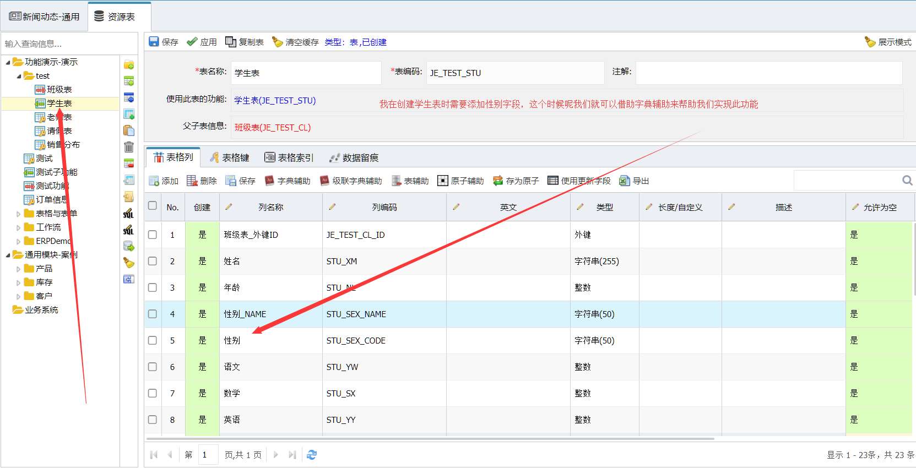Select 销售分布 in the resource tree
916x468 pixels.
point(63,145)
